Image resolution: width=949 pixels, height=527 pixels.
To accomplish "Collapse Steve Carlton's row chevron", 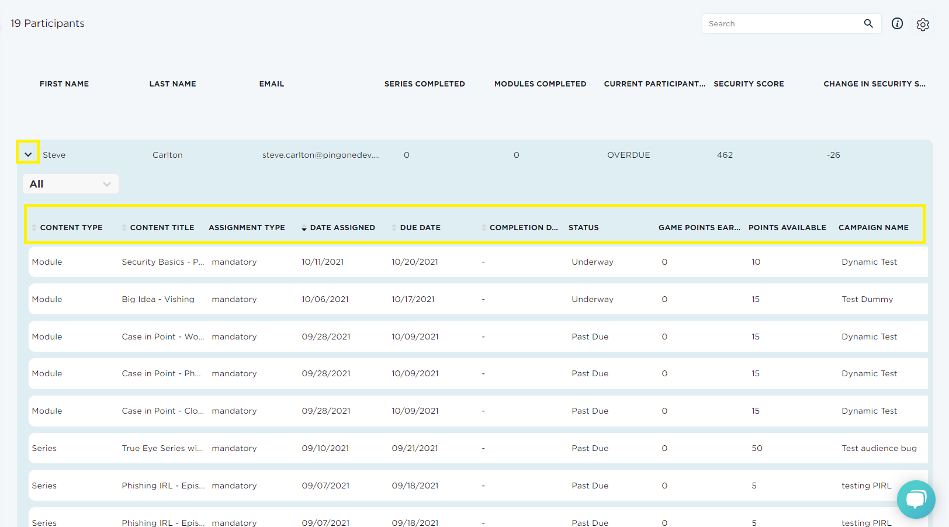I will click(28, 155).
